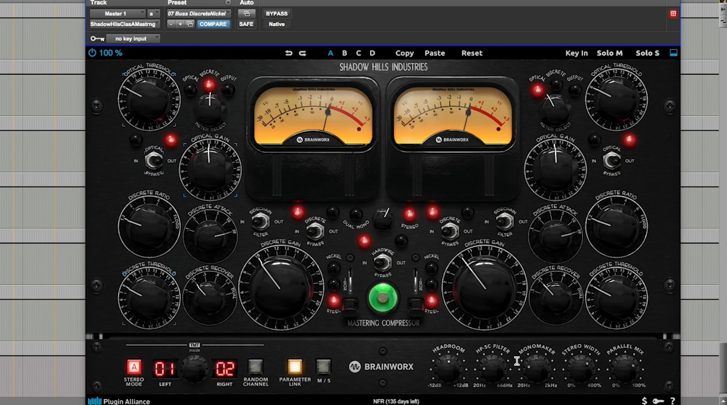Click the HP-SC Filter knob
The image size is (727, 405).
click(x=493, y=369)
